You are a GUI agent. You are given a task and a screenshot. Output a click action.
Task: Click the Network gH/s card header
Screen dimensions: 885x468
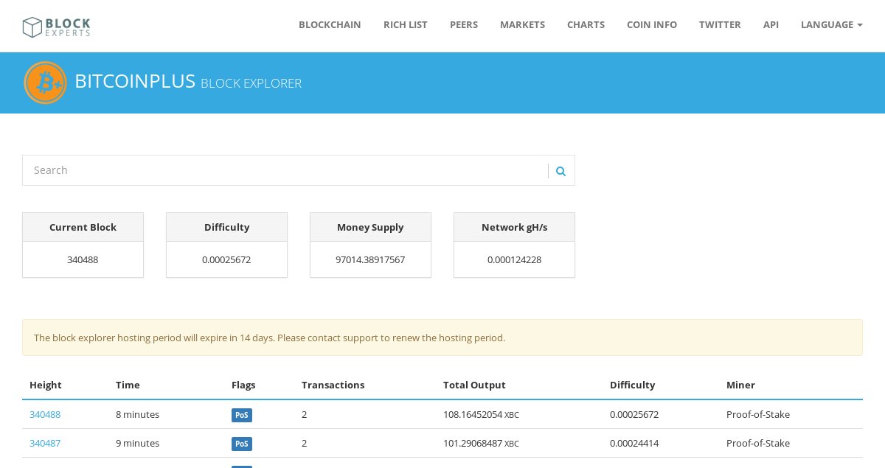pos(514,227)
